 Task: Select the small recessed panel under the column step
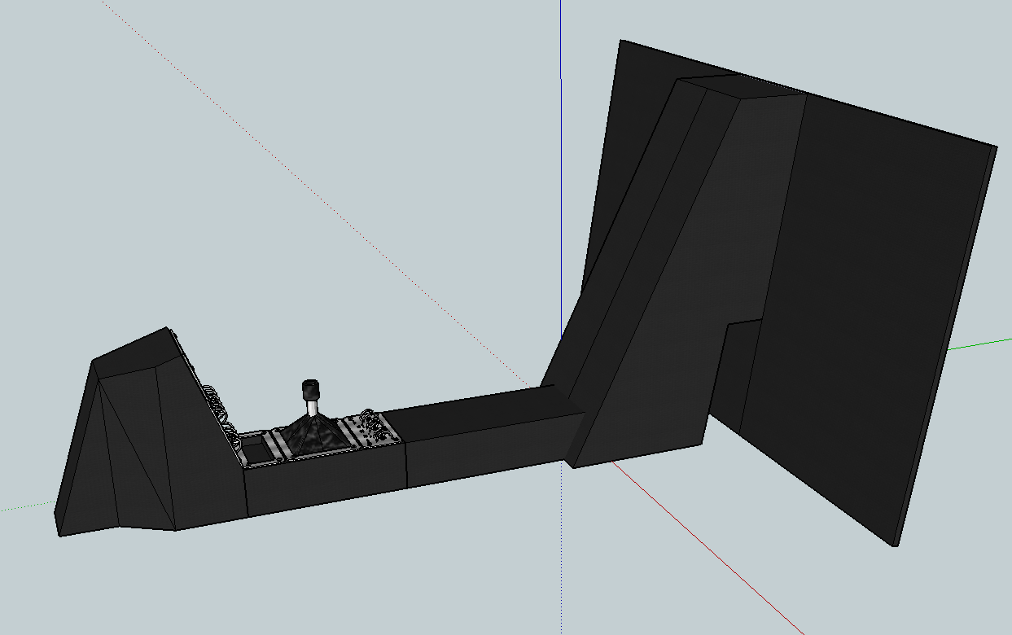tap(733, 374)
